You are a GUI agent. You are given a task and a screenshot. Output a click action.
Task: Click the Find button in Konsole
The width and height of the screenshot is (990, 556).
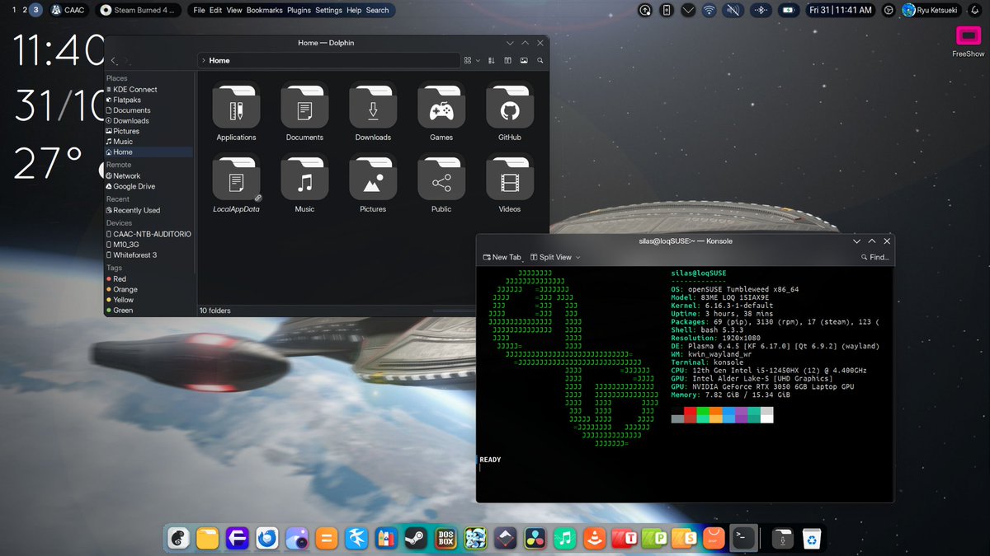tap(874, 257)
